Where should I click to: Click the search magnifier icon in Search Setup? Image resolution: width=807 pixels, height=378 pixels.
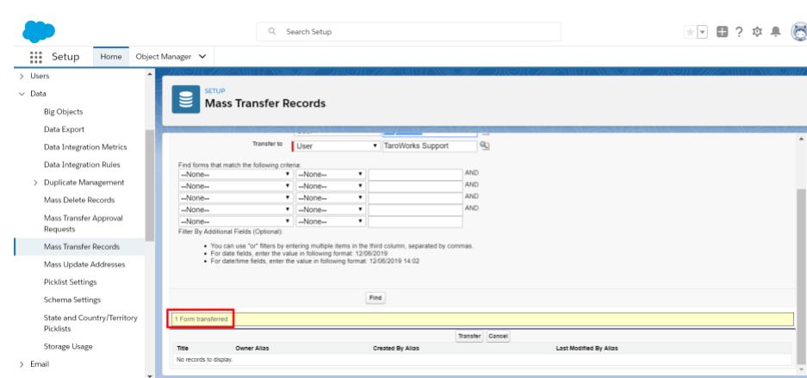(272, 31)
